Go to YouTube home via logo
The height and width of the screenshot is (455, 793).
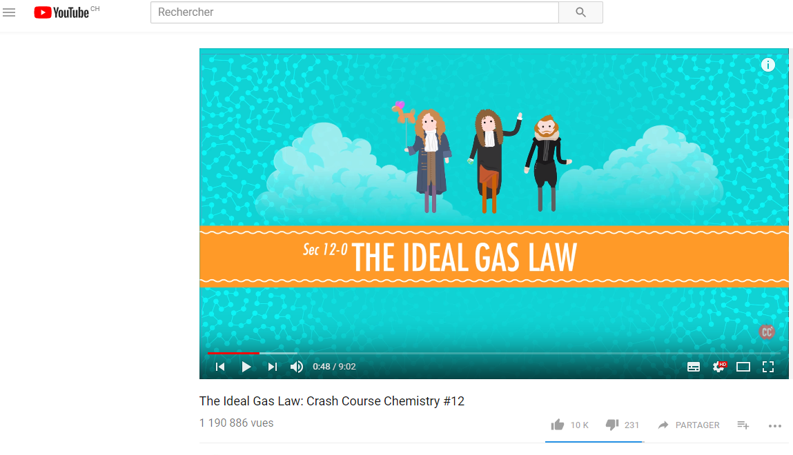point(61,12)
